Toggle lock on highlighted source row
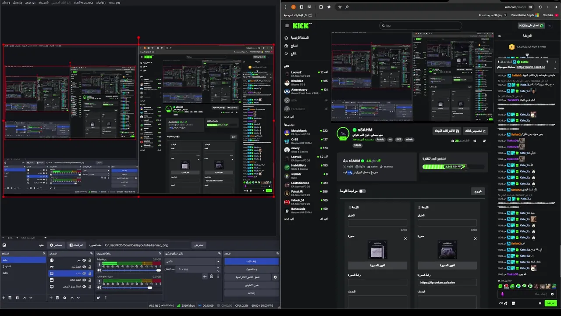This screenshot has width=561, height=316. (x=90, y=273)
